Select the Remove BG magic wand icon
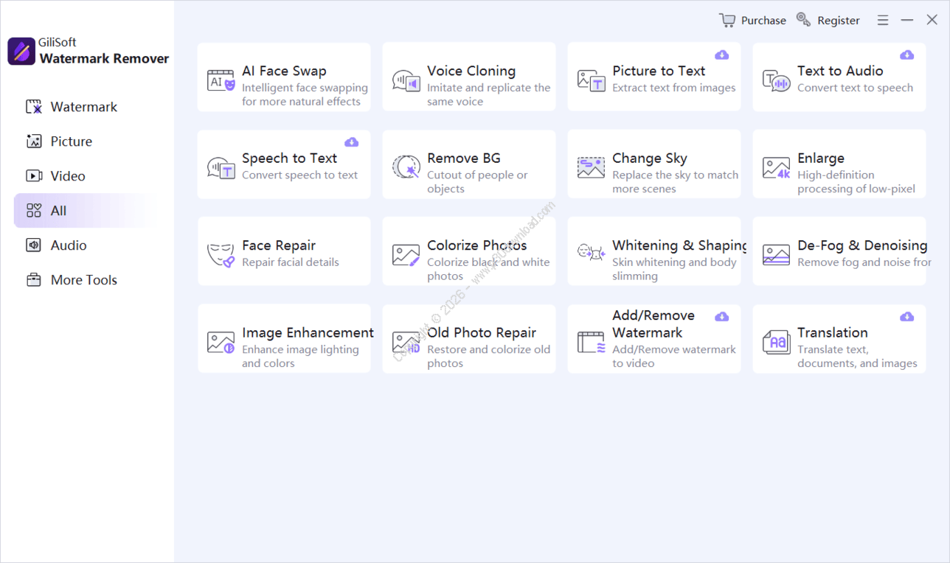Image resolution: width=950 pixels, height=563 pixels. 406,167
